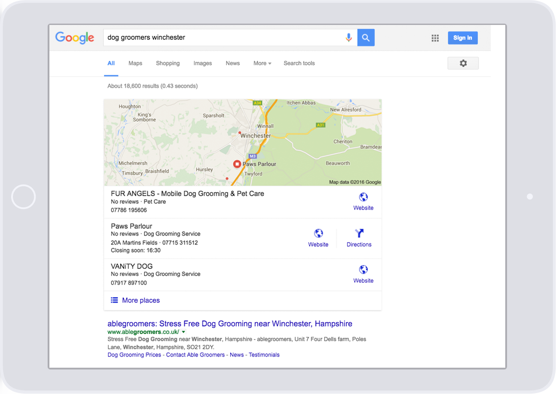556x394 pixels.
Task: Switch to the News tab
Action: 233,63
